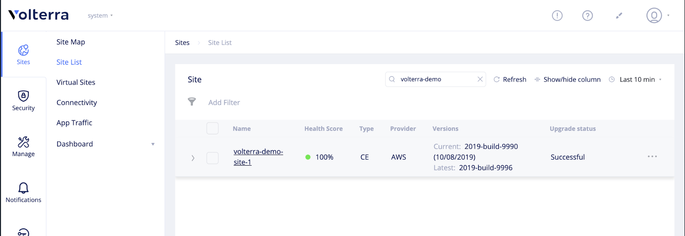Open the help question mark icon
Screen dimensions: 685x236
click(587, 15)
